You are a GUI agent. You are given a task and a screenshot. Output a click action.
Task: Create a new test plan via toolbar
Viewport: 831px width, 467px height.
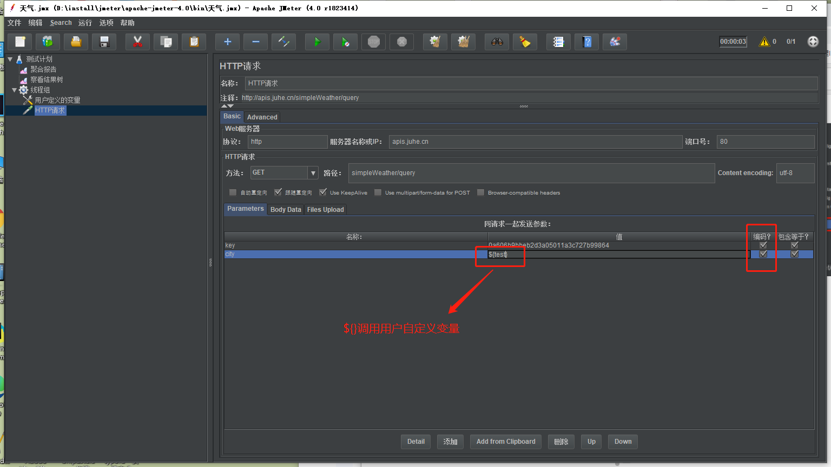(x=20, y=42)
